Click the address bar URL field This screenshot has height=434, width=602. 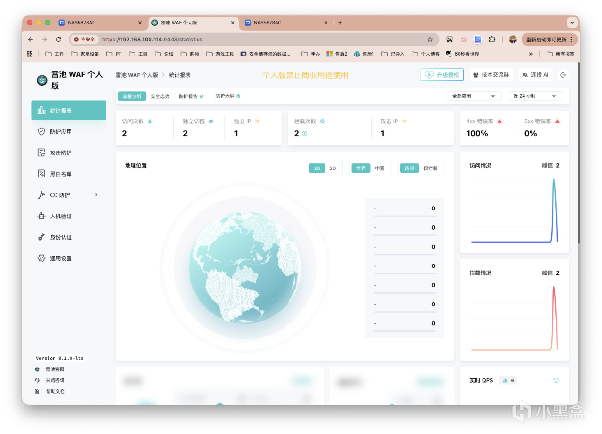[x=254, y=40]
